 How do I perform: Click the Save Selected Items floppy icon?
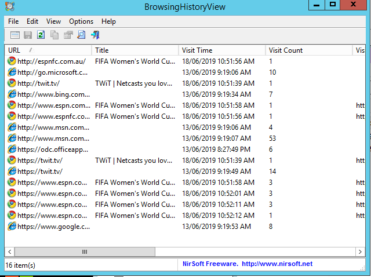(x=28, y=35)
